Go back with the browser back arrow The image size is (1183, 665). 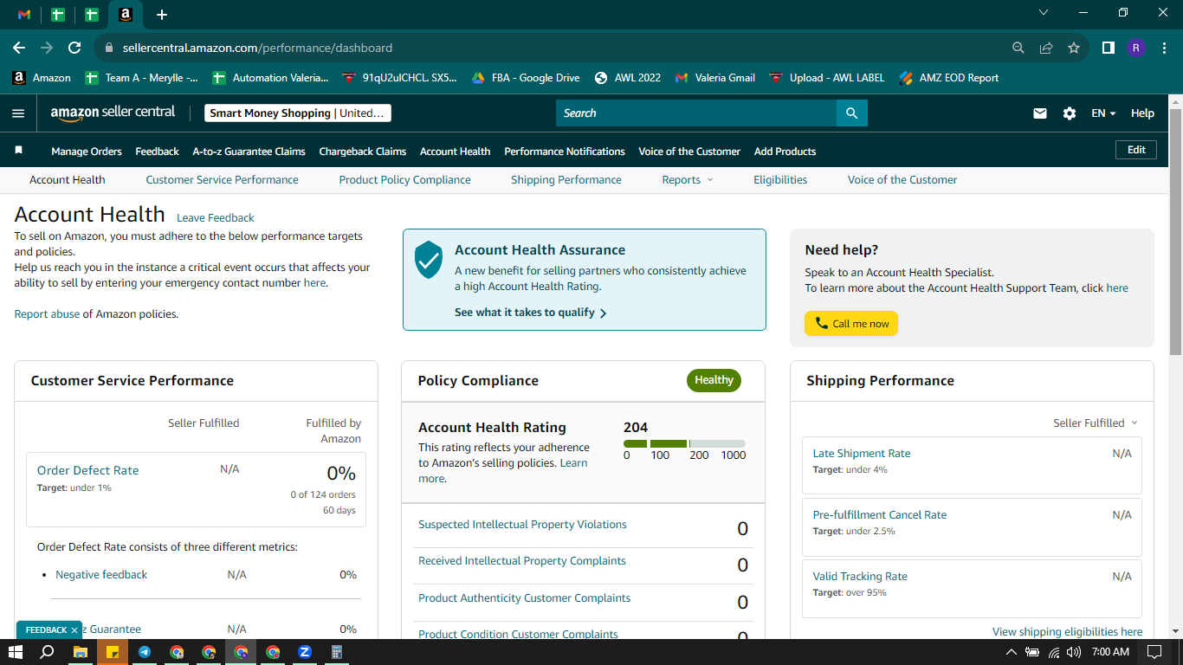tap(19, 48)
